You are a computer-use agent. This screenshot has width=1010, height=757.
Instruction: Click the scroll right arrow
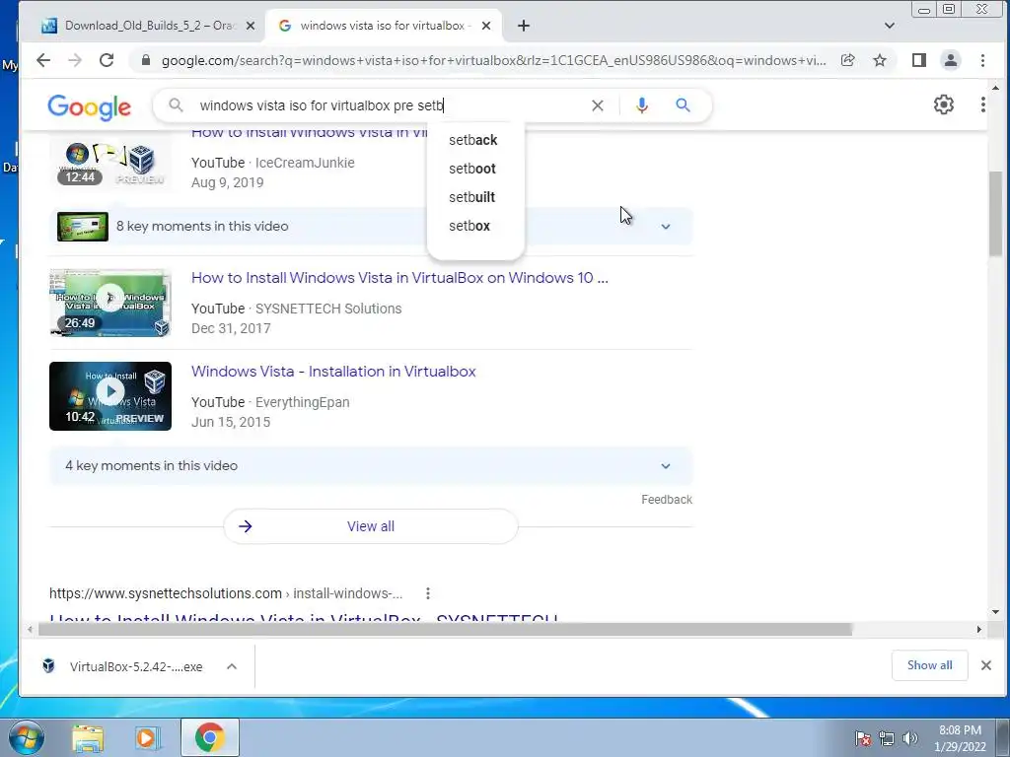tap(979, 630)
